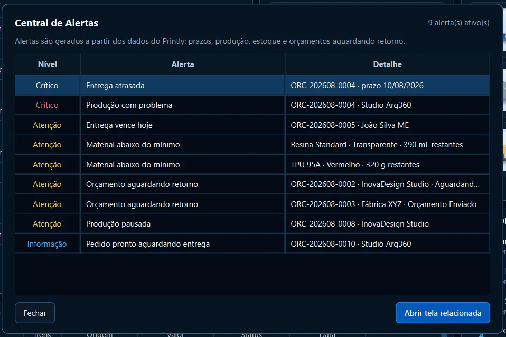Click detail ORC-202608-0003 · Fábrica XYZ · Orçamento Enviado
The width and height of the screenshot is (506, 337).
(383, 204)
